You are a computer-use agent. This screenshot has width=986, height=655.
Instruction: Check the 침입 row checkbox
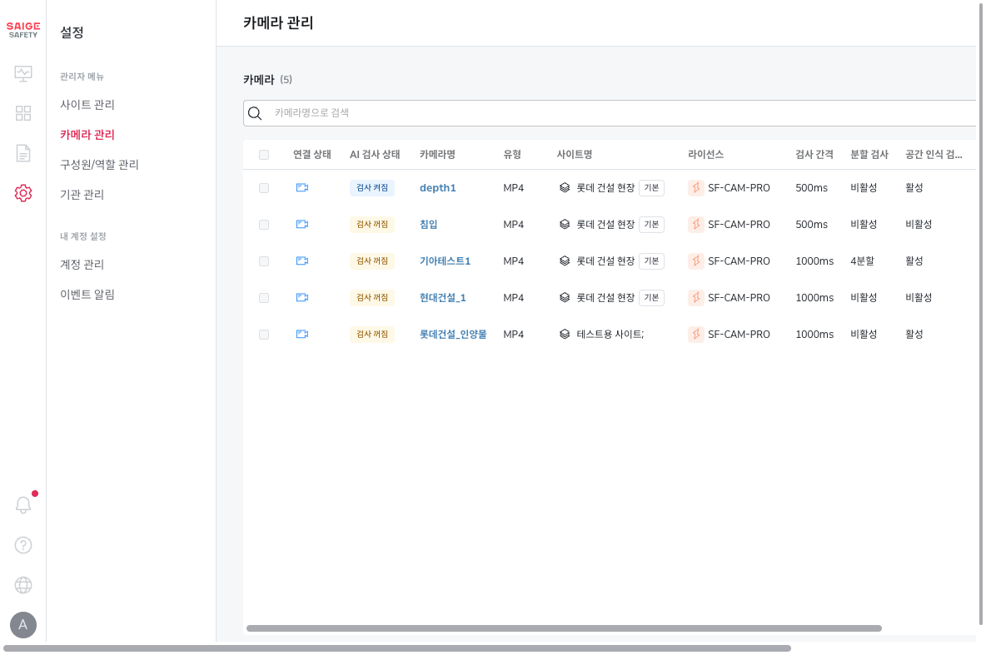264,225
